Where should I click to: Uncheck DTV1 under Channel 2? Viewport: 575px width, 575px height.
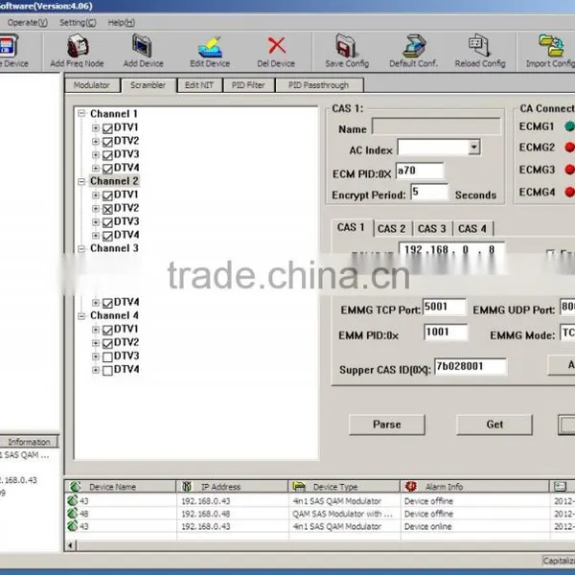coord(107,195)
